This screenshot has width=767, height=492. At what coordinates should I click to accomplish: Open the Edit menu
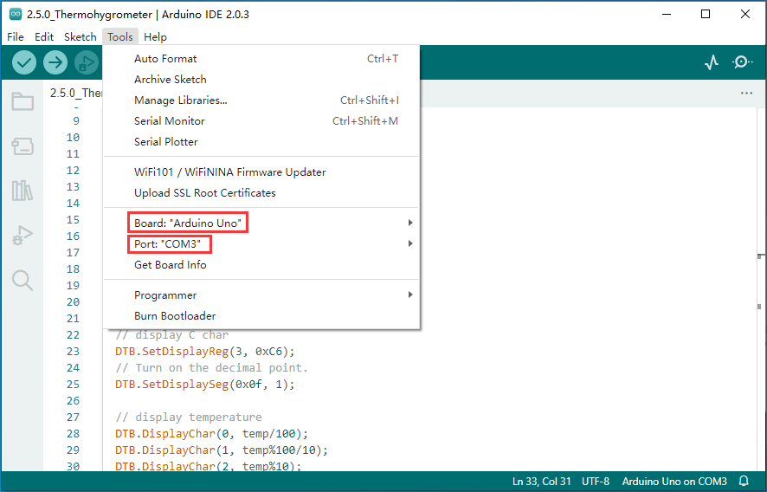click(x=44, y=36)
